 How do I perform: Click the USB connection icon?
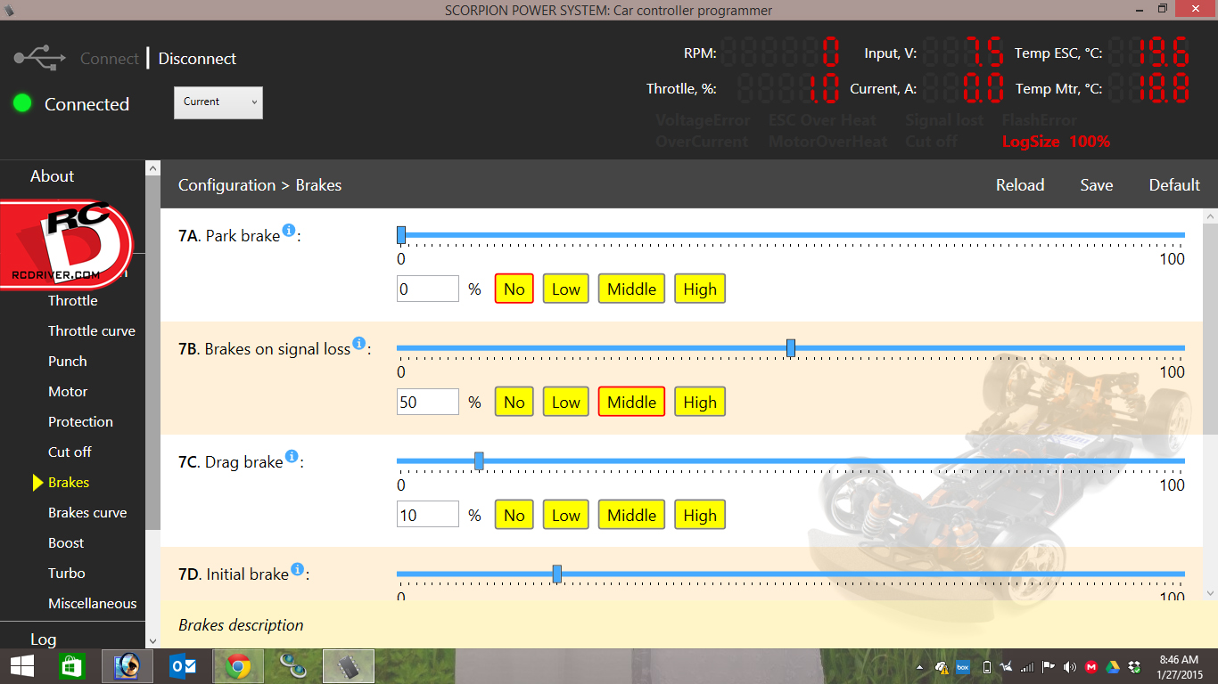(x=40, y=59)
